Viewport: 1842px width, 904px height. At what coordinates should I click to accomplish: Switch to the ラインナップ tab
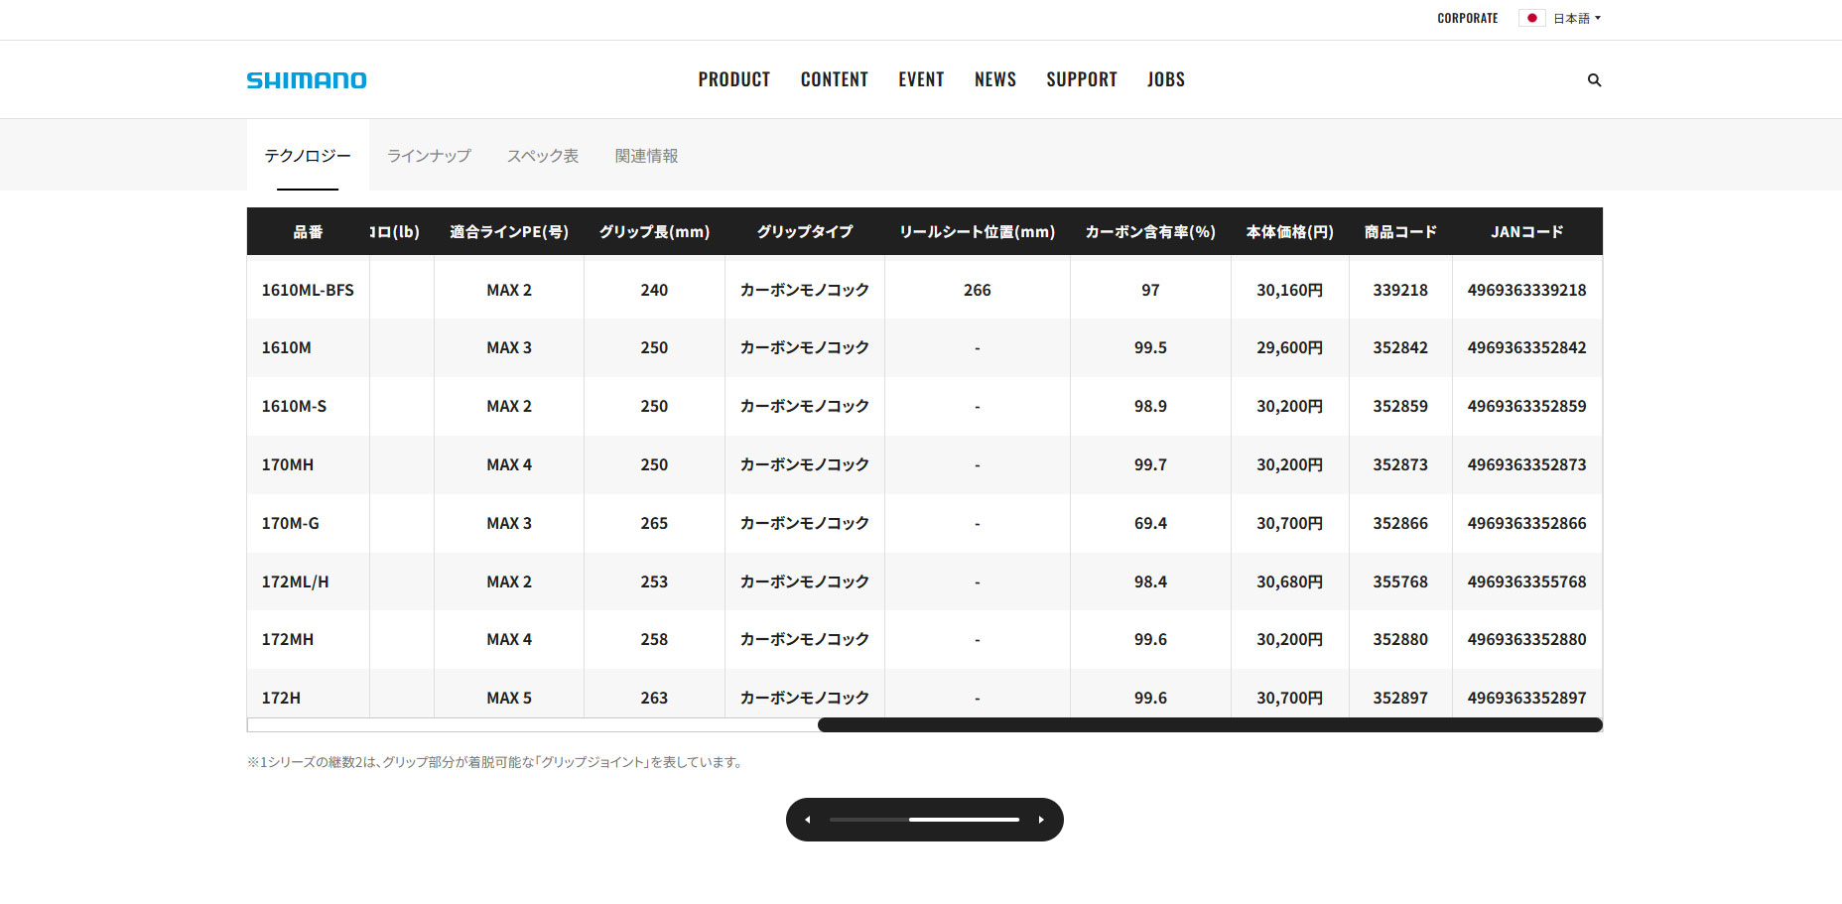tap(429, 156)
